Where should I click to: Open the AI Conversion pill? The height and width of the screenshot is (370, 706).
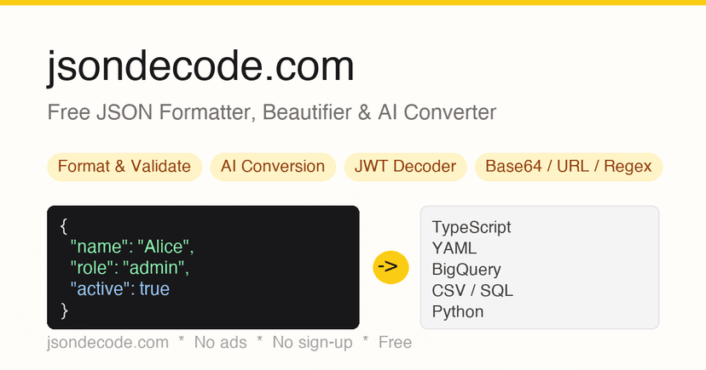click(273, 167)
